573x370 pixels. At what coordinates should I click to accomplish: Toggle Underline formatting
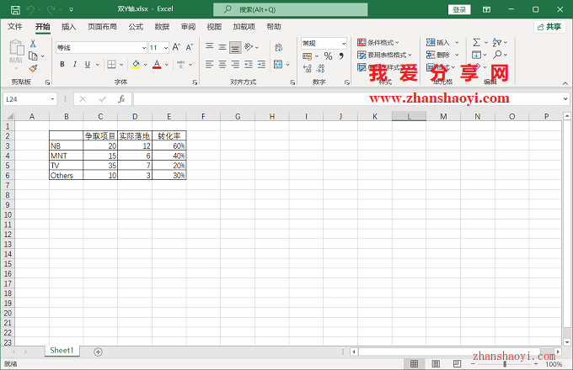pos(88,64)
